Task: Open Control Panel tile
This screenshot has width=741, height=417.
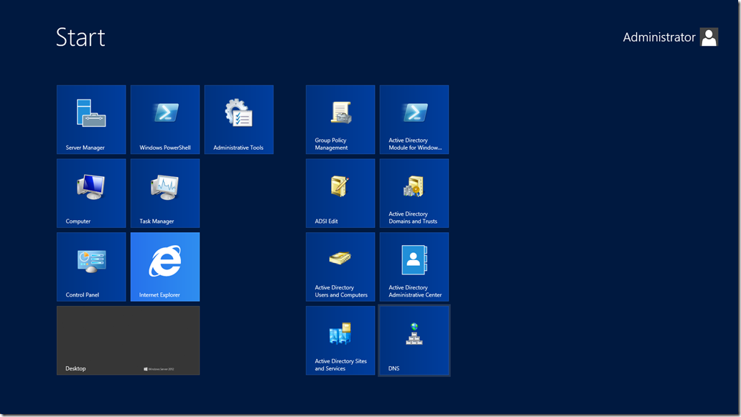Action: 91,267
